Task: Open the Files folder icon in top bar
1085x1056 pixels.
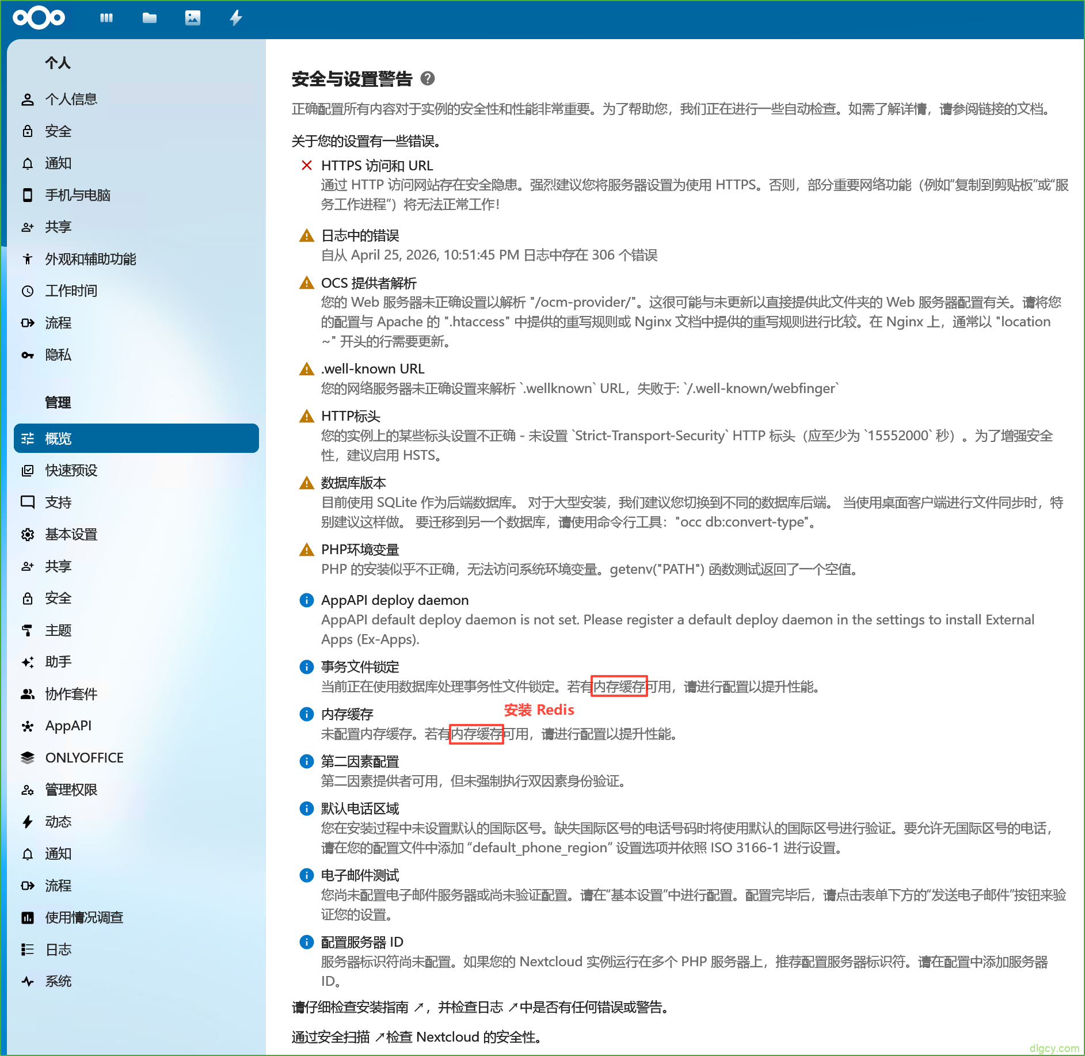Action: tap(150, 18)
